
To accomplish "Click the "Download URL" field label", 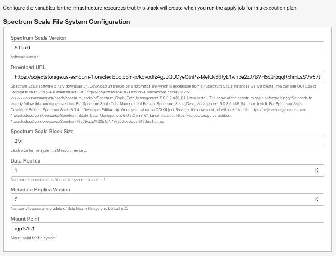I will [28, 67].
